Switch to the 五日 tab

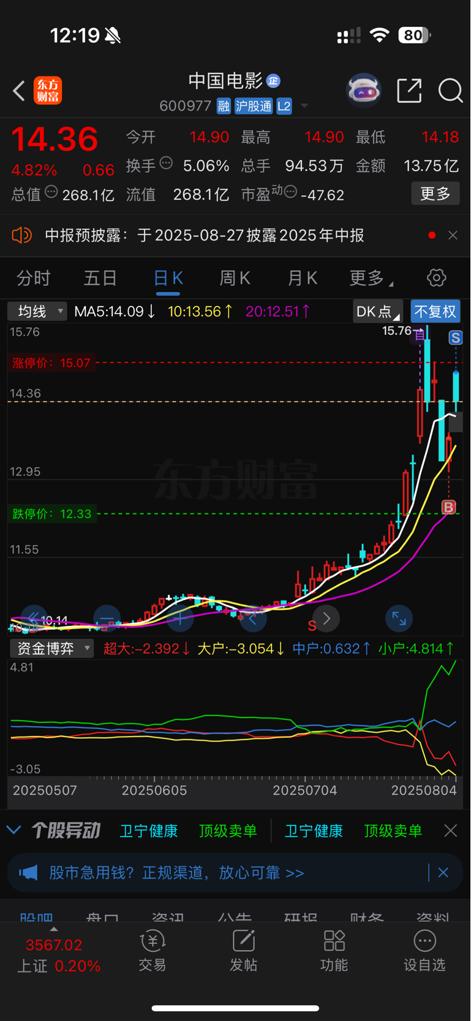(x=100, y=278)
